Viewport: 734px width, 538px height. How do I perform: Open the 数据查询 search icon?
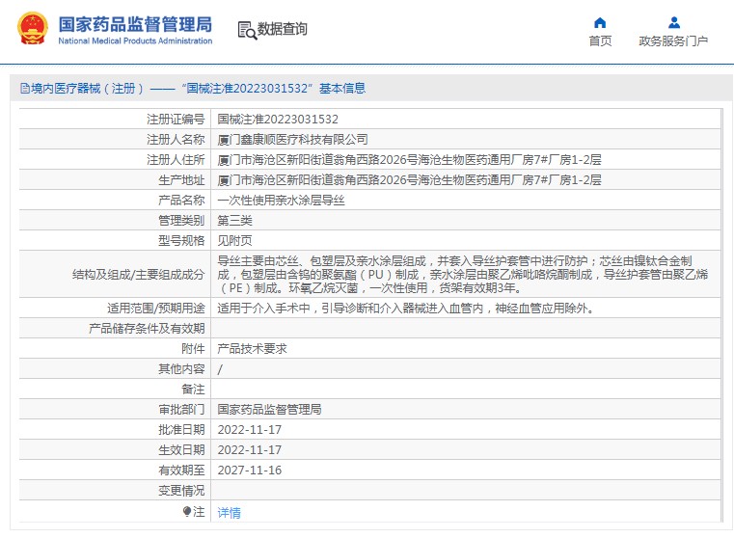click(x=247, y=30)
